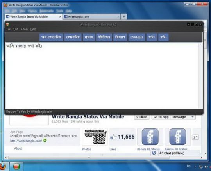Viewport: 211px width, 171px height.
Task: Click the Write Bangla Offline Pad app icon
Action: coord(7,24)
